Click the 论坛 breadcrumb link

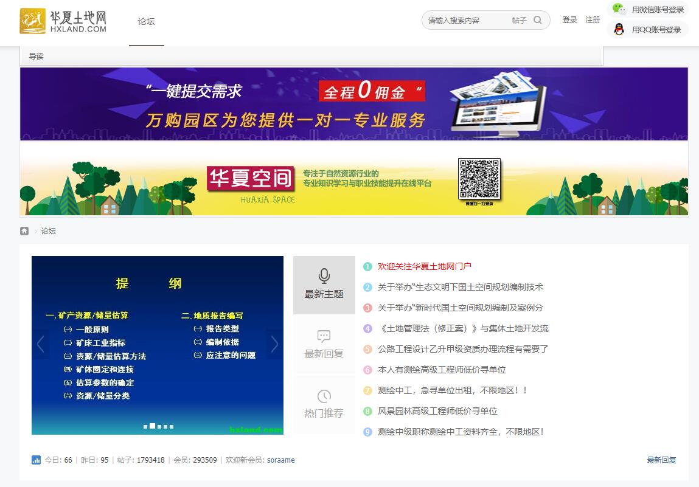click(x=48, y=231)
